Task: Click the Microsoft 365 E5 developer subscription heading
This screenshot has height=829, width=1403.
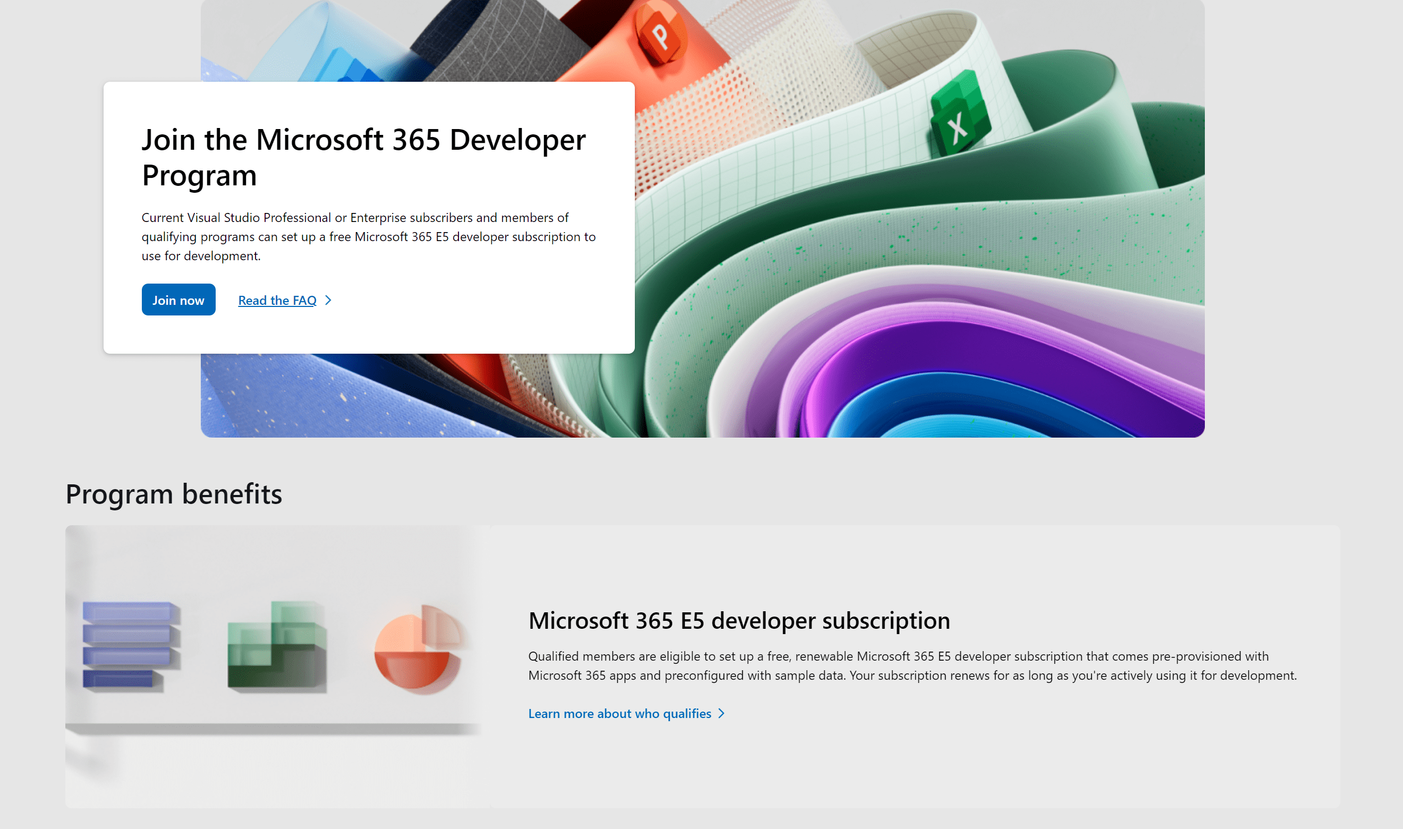Action: (738, 621)
